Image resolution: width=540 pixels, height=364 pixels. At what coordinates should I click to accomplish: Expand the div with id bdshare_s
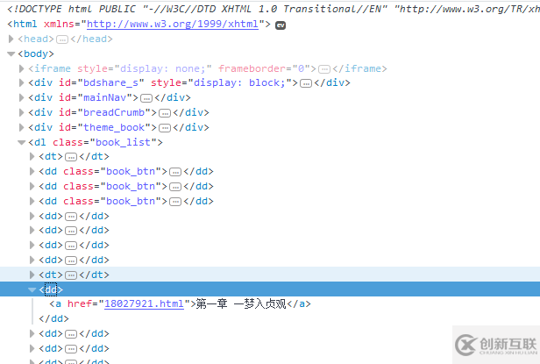(21, 82)
